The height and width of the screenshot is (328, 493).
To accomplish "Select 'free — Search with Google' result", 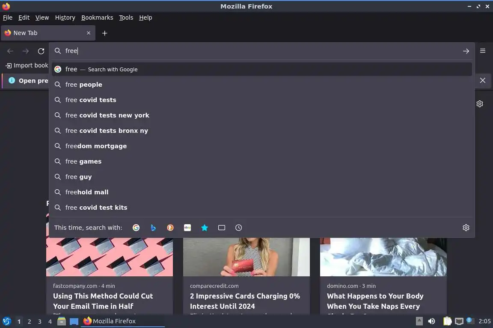I will (x=261, y=69).
